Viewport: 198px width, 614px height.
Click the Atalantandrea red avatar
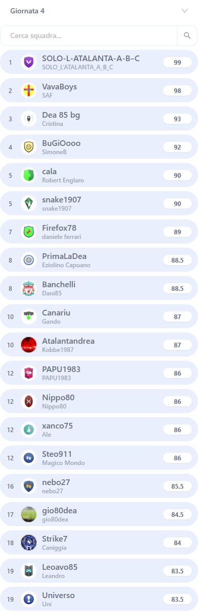point(29,345)
